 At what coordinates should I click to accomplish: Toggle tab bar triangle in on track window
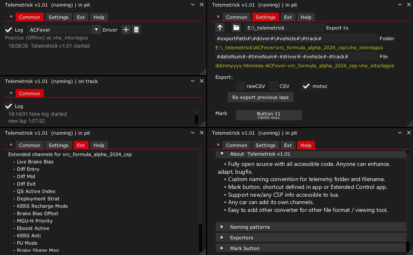click(x=11, y=93)
